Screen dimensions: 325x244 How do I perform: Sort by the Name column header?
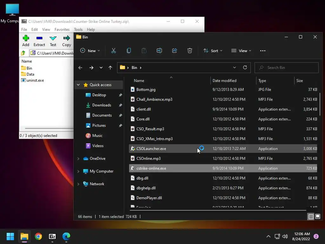pos(169,80)
